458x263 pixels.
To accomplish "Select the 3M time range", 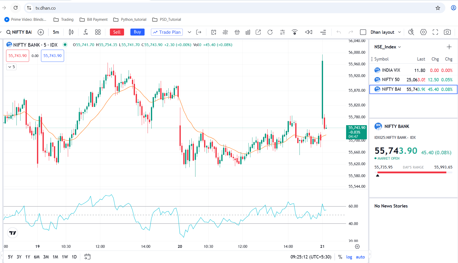I will pyautogui.click(x=46, y=257).
